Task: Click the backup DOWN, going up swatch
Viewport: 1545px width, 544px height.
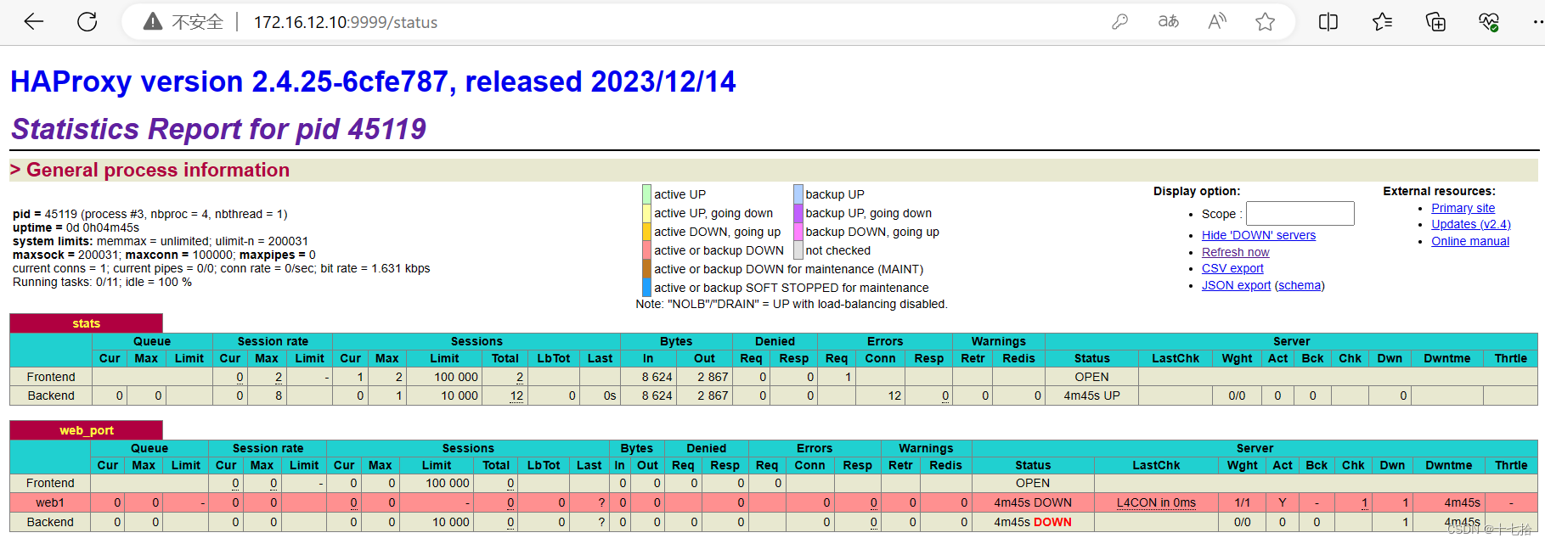Action: click(798, 232)
